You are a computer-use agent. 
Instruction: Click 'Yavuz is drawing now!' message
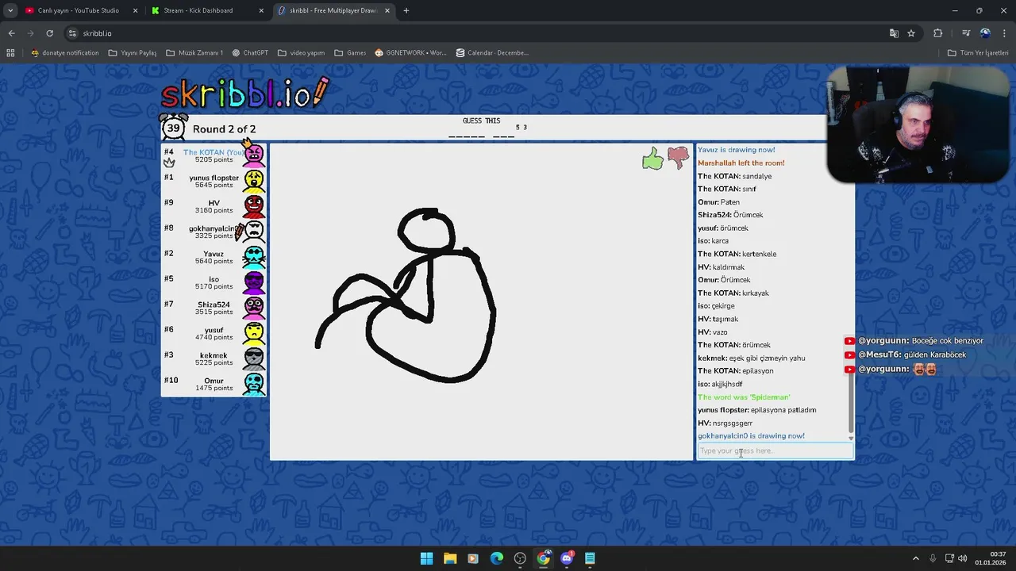click(x=736, y=150)
